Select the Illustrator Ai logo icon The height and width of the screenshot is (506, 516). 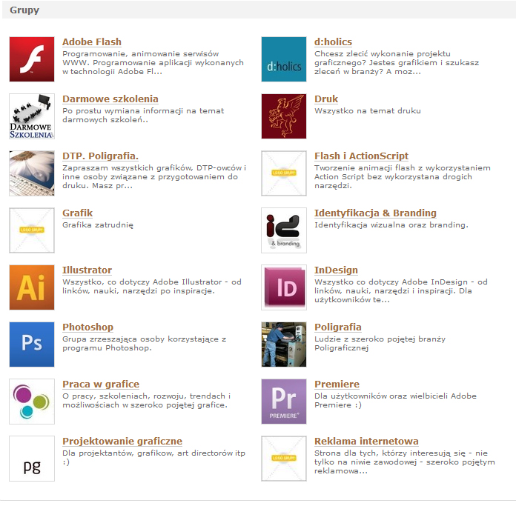[32, 287]
